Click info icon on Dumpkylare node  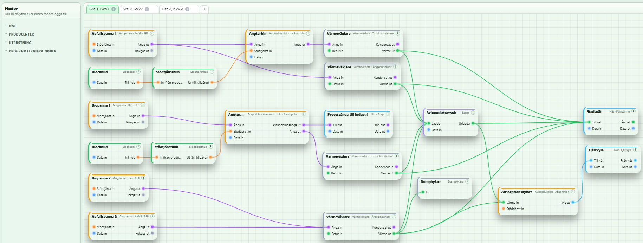point(467,181)
